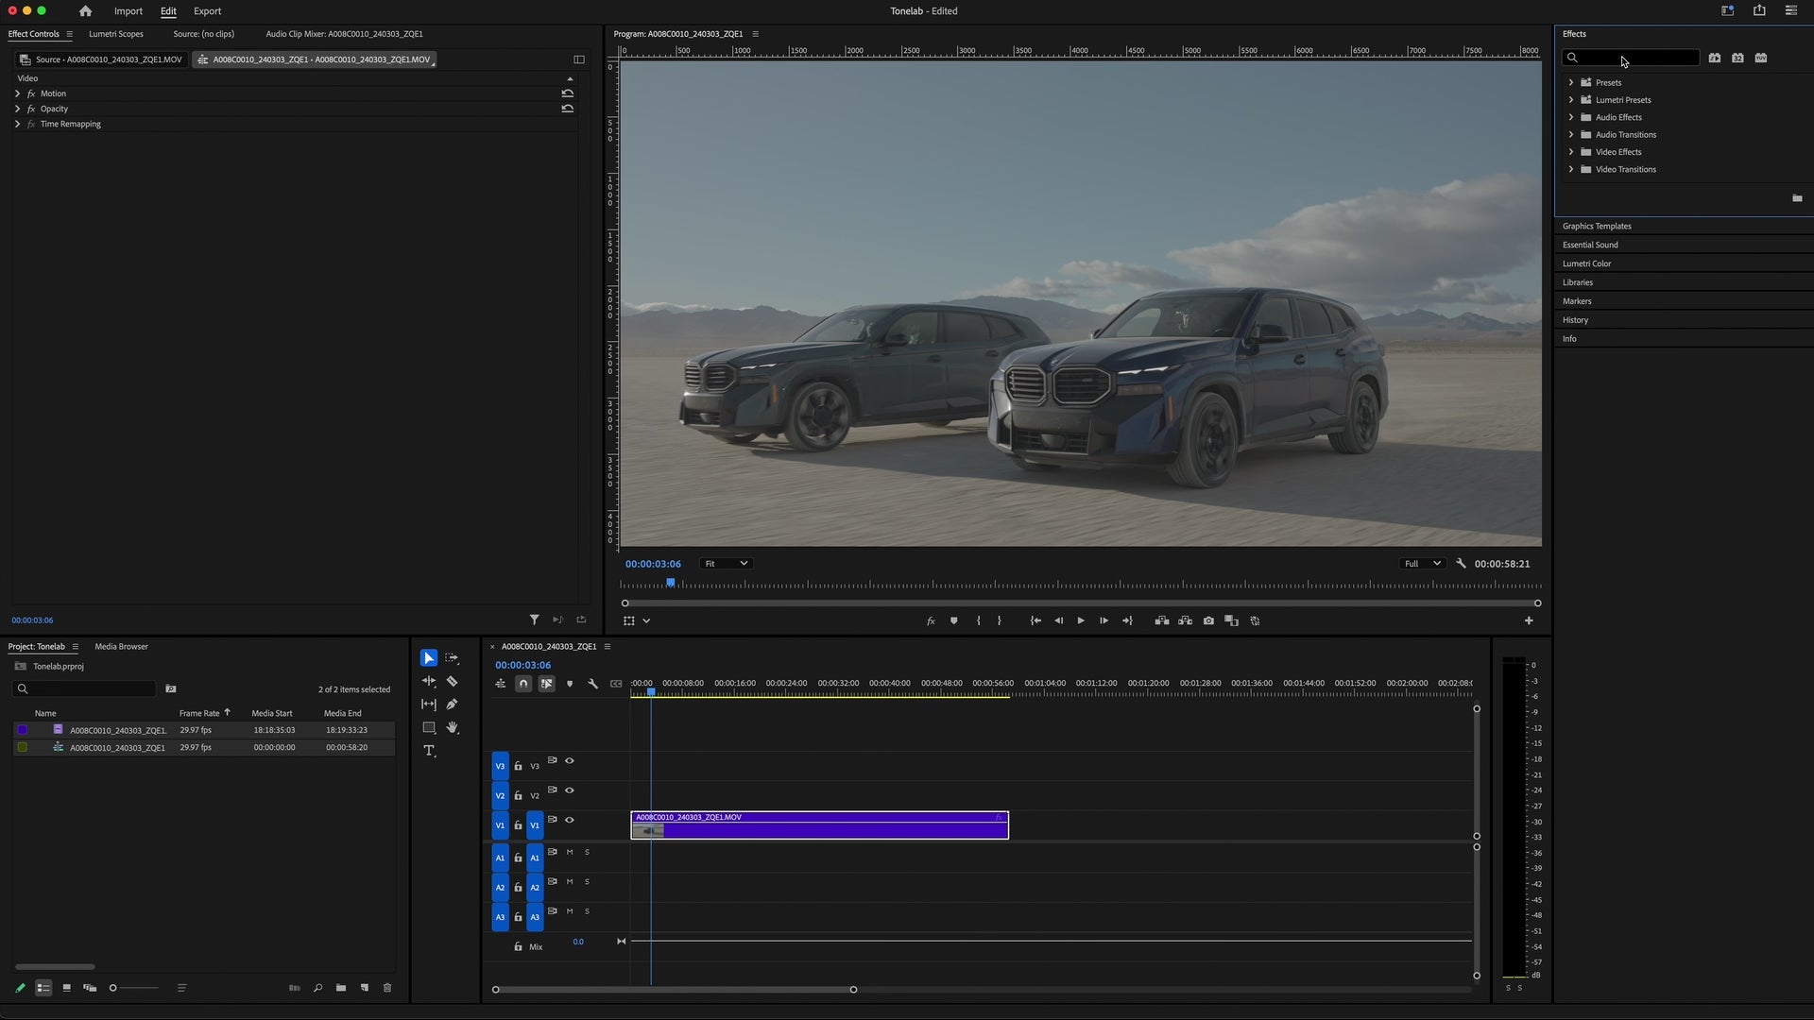The width and height of the screenshot is (1814, 1020).
Task: Click the Effects panel search field
Action: point(1638,59)
